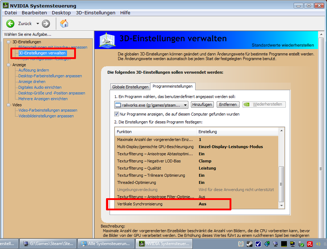Screen dimensions: 327x249
Task: Select 'Maximale Anzahl der vorgerenderten' row
Action: [196, 140]
